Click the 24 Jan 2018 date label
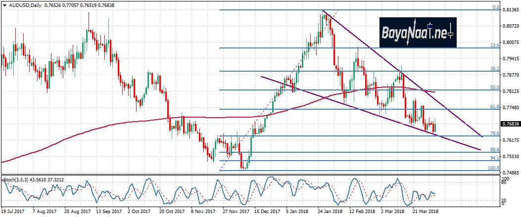 tap(330, 210)
